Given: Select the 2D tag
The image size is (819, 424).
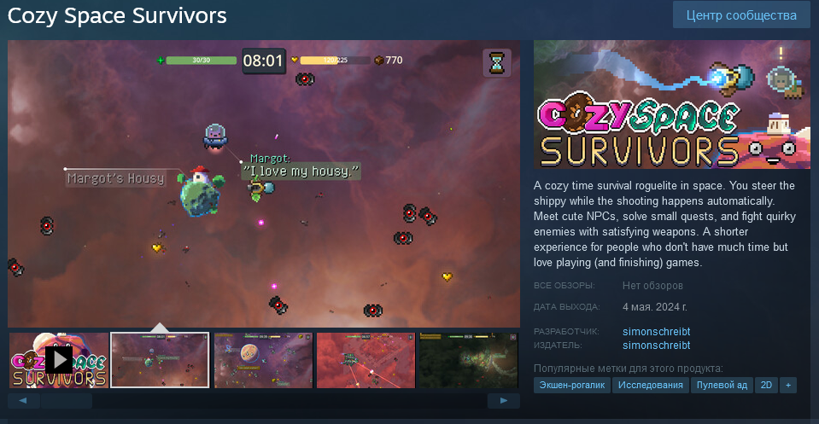Looking at the screenshot, I should (766, 385).
